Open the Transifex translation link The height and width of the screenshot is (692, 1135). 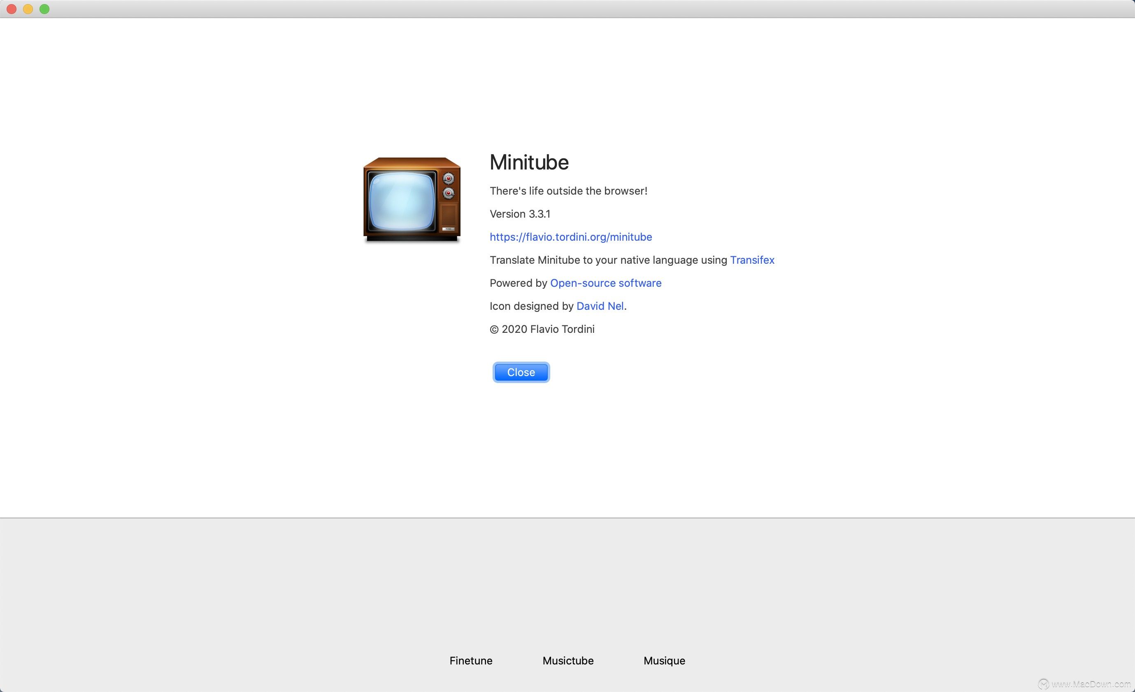pyautogui.click(x=752, y=260)
